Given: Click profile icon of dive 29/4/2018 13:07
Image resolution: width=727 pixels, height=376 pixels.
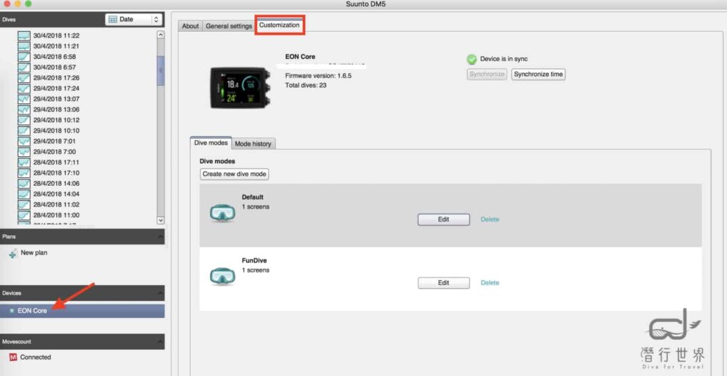Looking at the screenshot, I should pyautogui.click(x=24, y=99).
